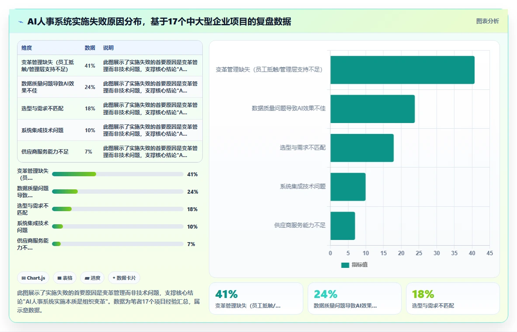The height and width of the screenshot is (332, 517).
Task: Select the 数据卡片 tag chip
Action: click(124, 278)
